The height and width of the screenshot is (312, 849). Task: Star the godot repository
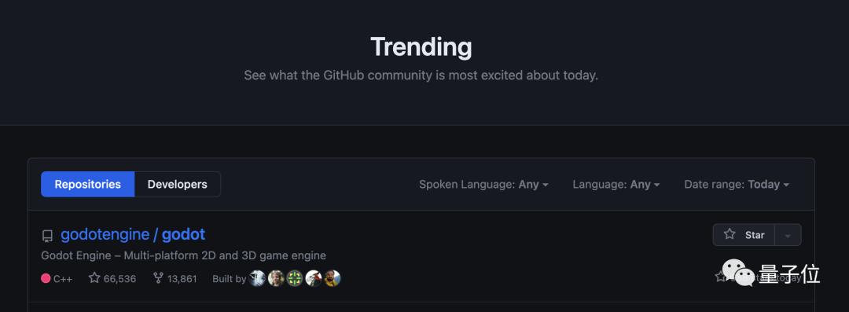[x=744, y=235]
